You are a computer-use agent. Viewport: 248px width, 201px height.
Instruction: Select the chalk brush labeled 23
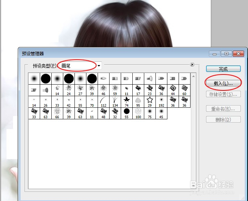pyautogui.click(x=150, y=90)
